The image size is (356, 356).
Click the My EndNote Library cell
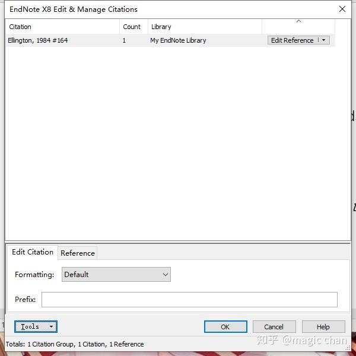point(178,40)
